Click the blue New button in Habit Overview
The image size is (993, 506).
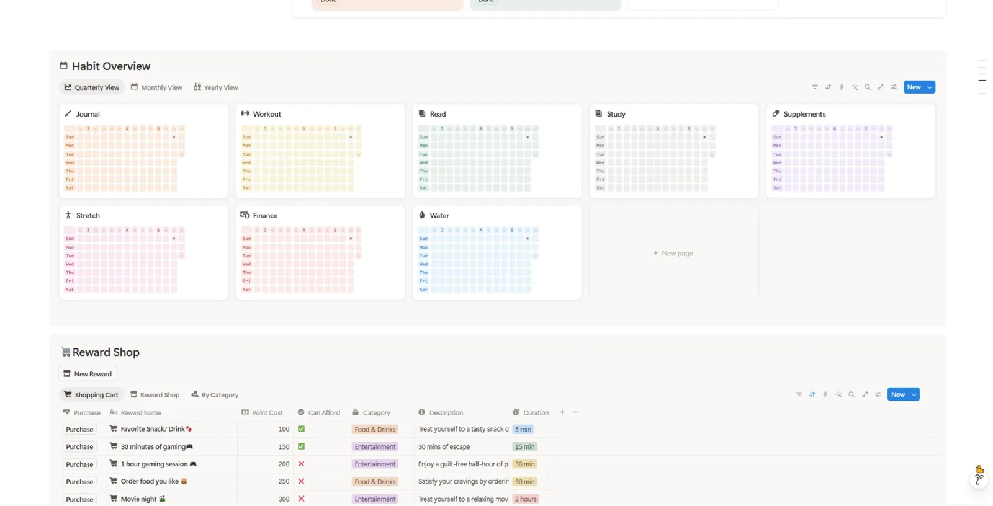914,87
